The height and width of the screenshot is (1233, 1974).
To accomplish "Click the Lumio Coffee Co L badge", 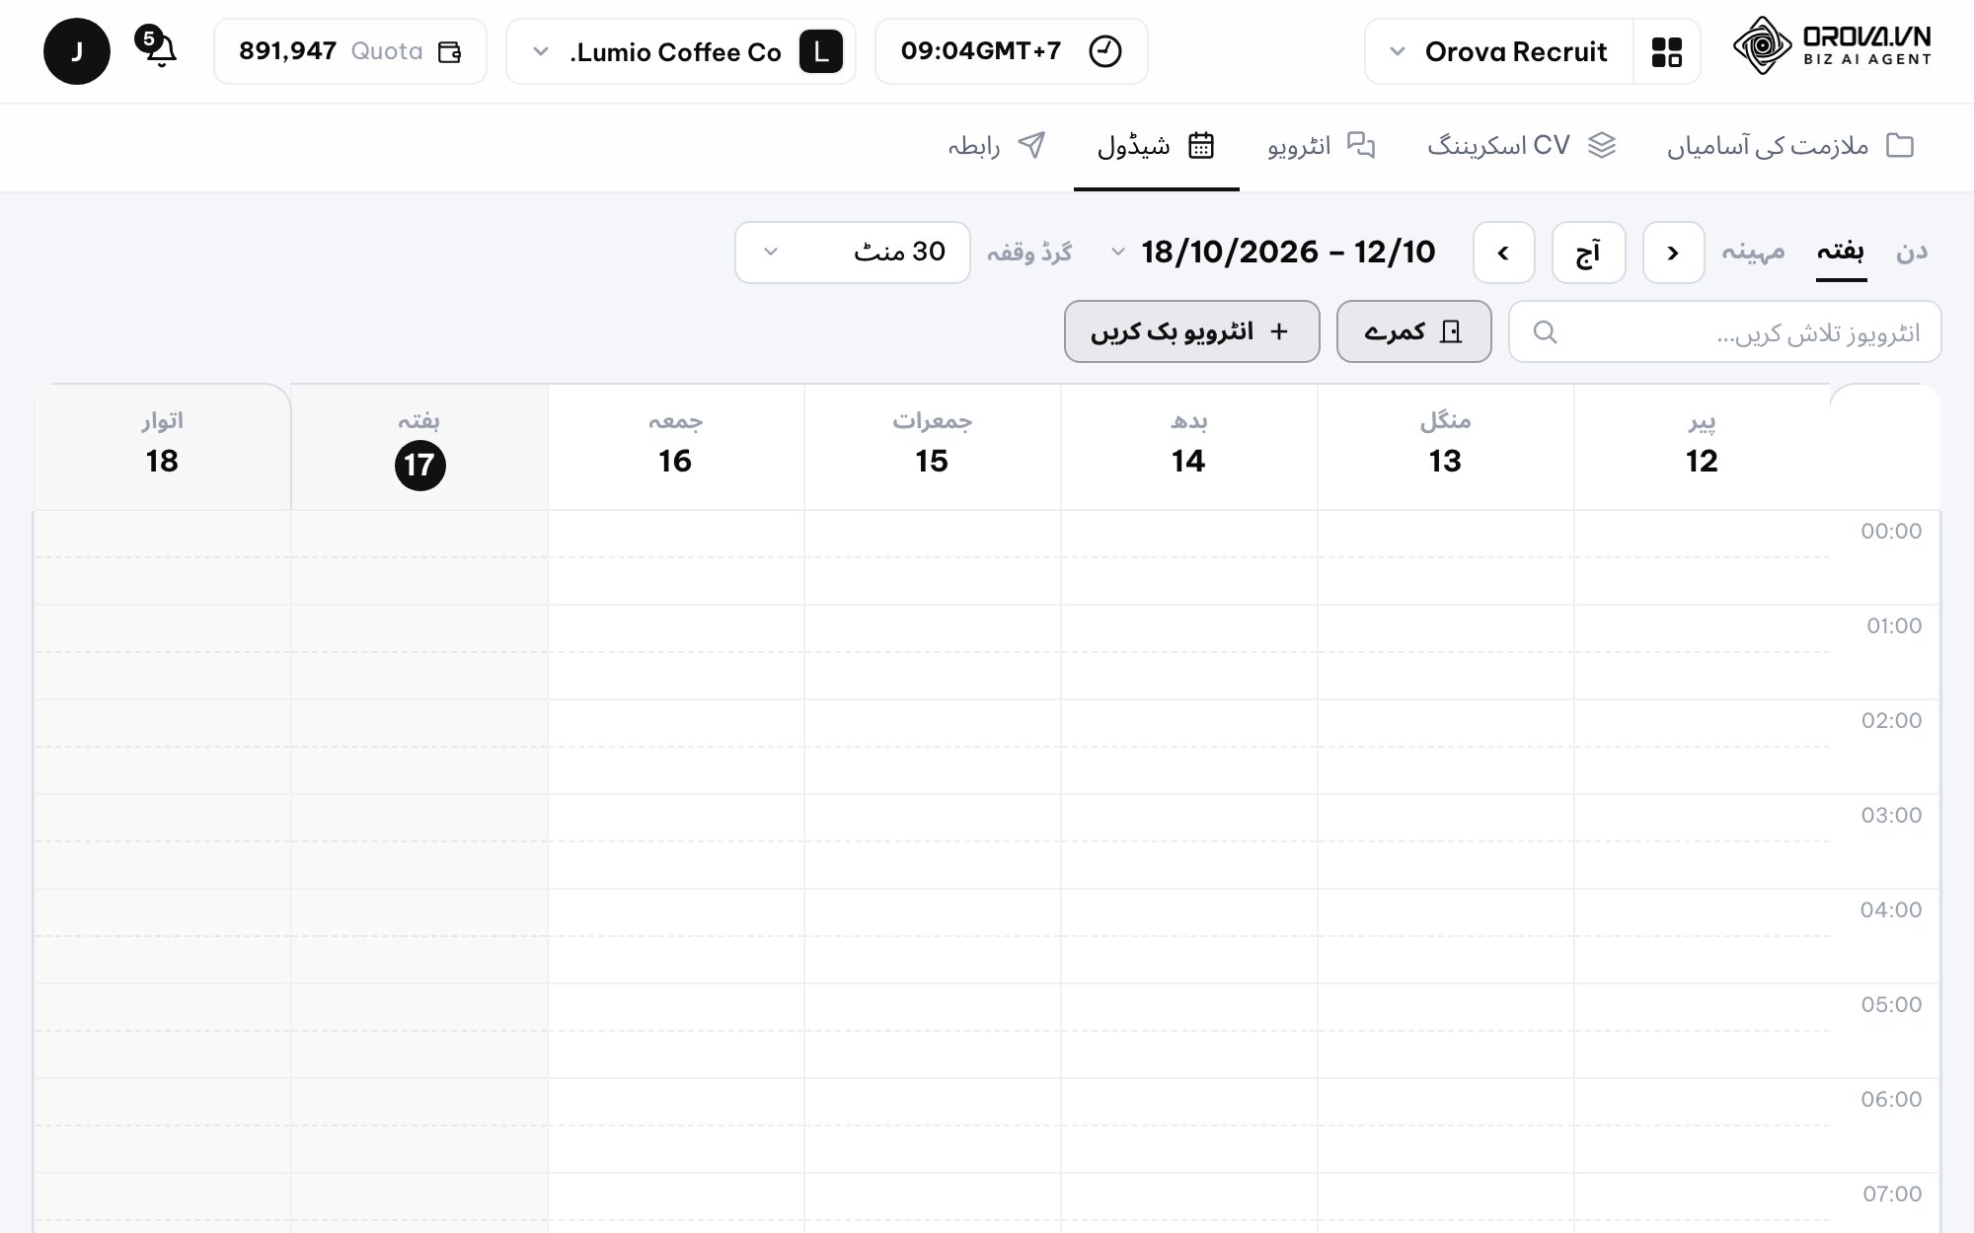I will pos(821,51).
